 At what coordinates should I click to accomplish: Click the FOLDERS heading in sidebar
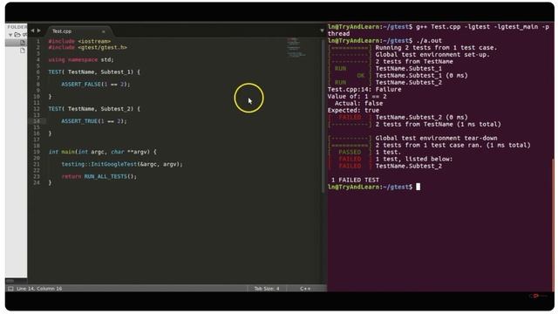click(17, 27)
